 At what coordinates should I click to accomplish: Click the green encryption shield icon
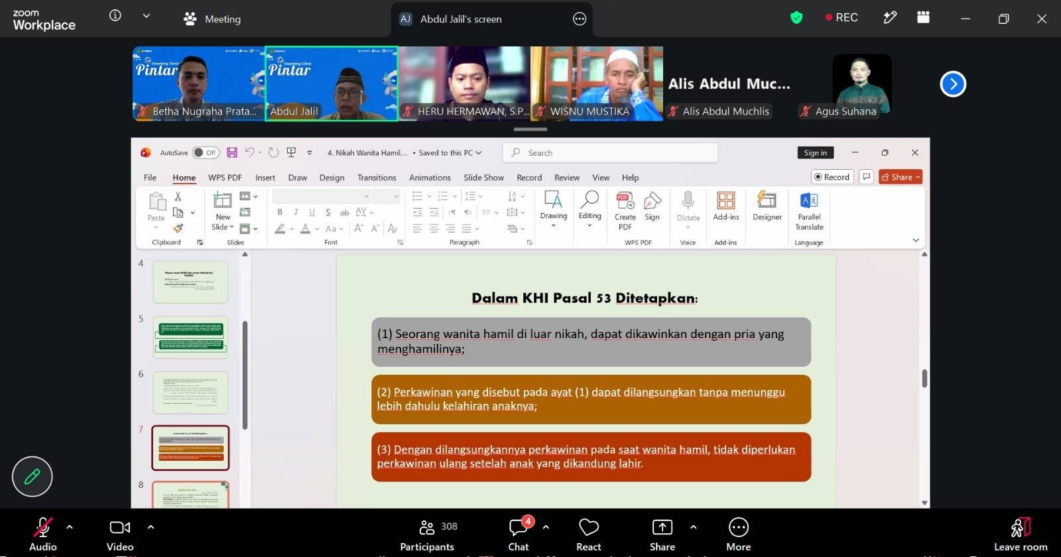pos(796,18)
